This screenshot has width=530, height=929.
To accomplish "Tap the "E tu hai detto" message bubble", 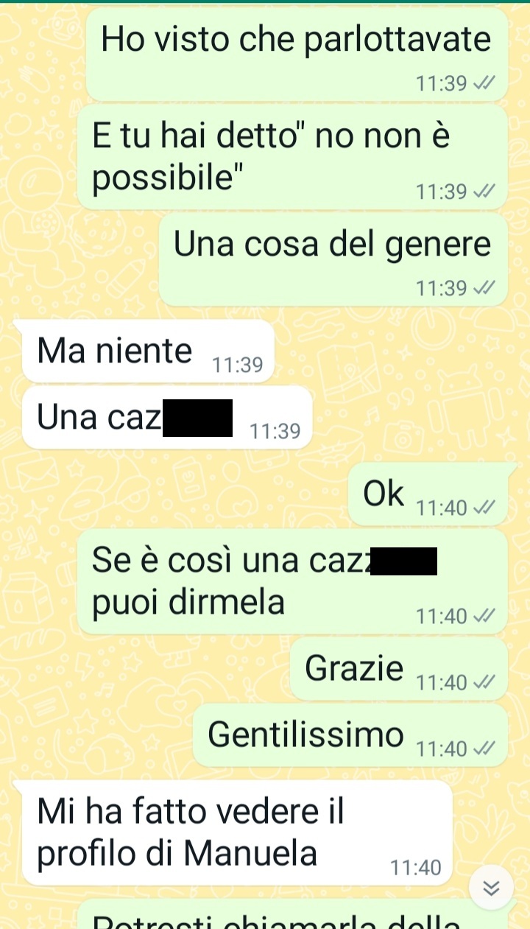I will 292,157.
